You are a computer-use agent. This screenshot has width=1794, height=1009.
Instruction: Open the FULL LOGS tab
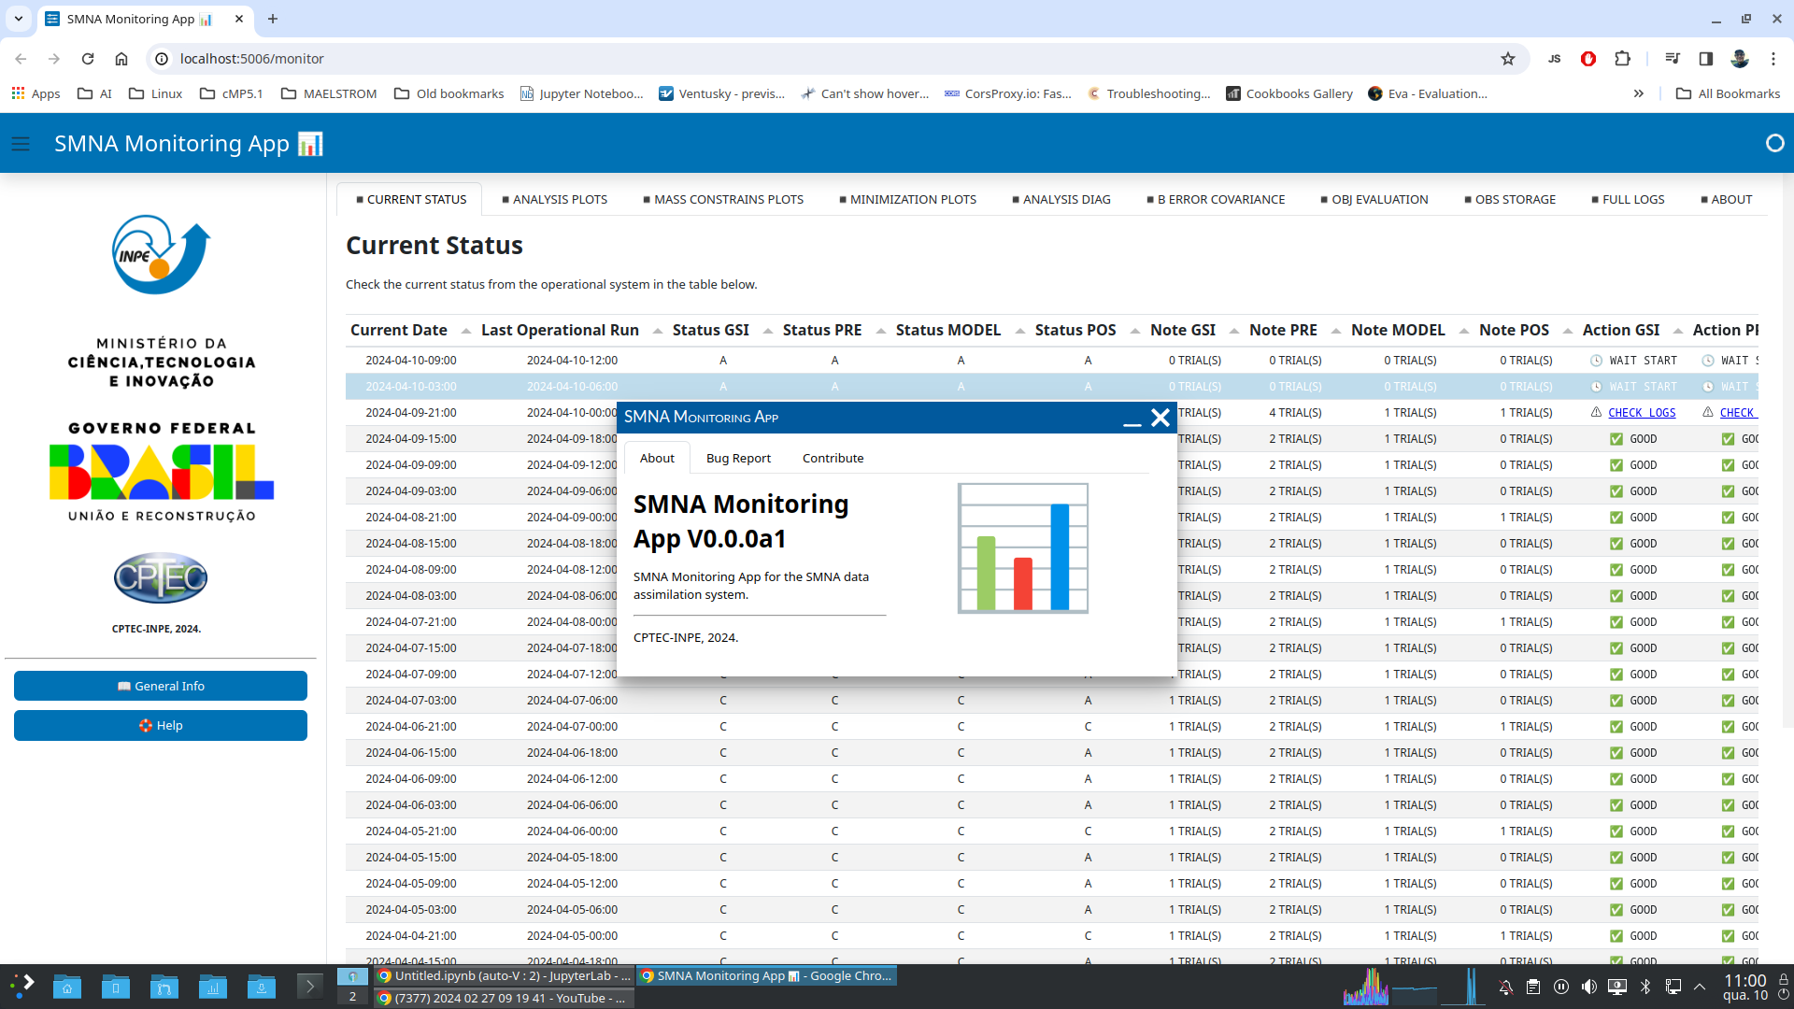(1628, 199)
